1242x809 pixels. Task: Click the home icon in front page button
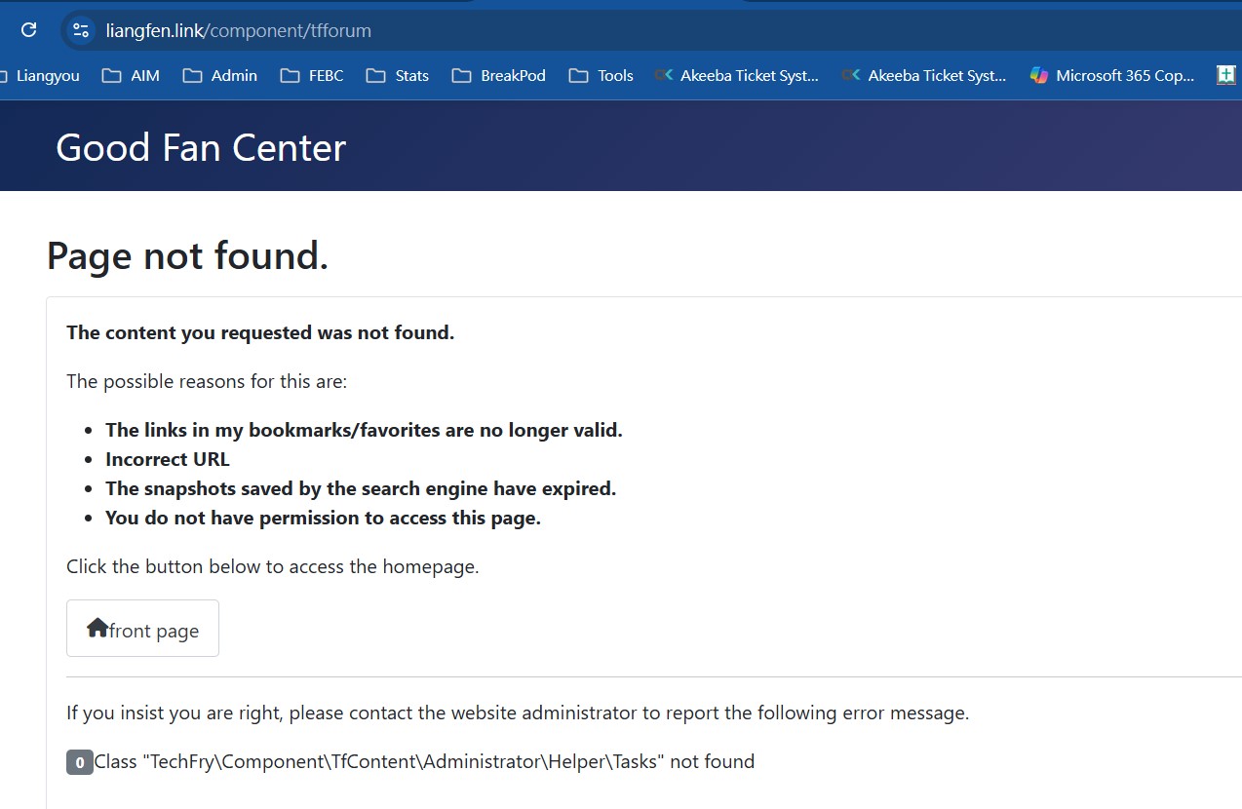[x=97, y=629]
